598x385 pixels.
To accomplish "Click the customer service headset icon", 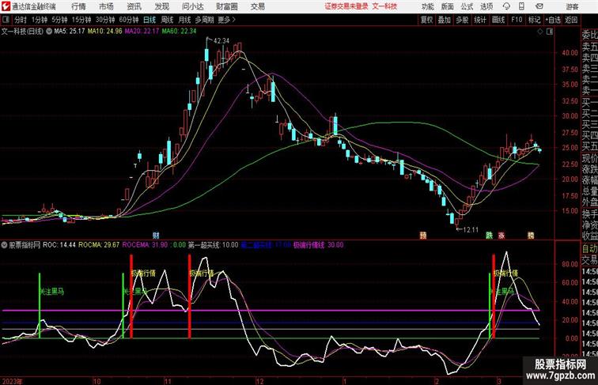I will click(506, 6).
